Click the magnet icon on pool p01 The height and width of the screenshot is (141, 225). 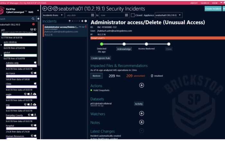(x=32, y=29)
